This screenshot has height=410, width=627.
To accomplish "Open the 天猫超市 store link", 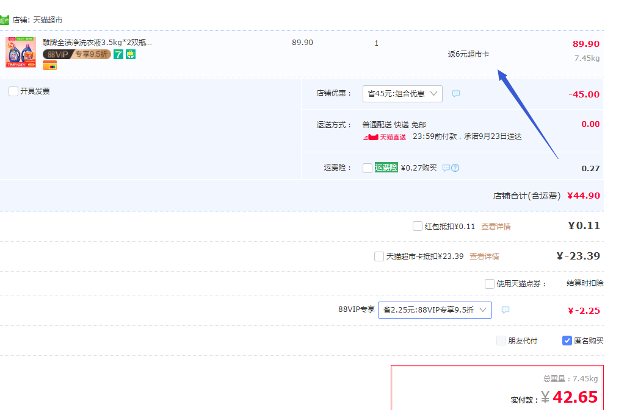I will point(48,20).
